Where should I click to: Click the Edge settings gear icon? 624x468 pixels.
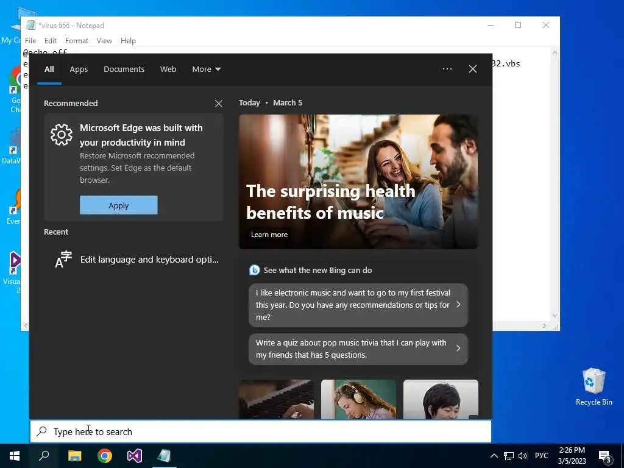[x=62, y=135]
